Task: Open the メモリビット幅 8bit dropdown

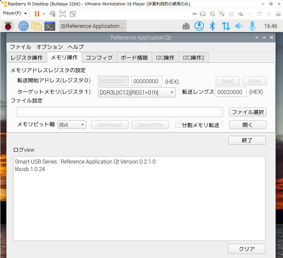Action: pyautogui.click(x=72, y=125)
